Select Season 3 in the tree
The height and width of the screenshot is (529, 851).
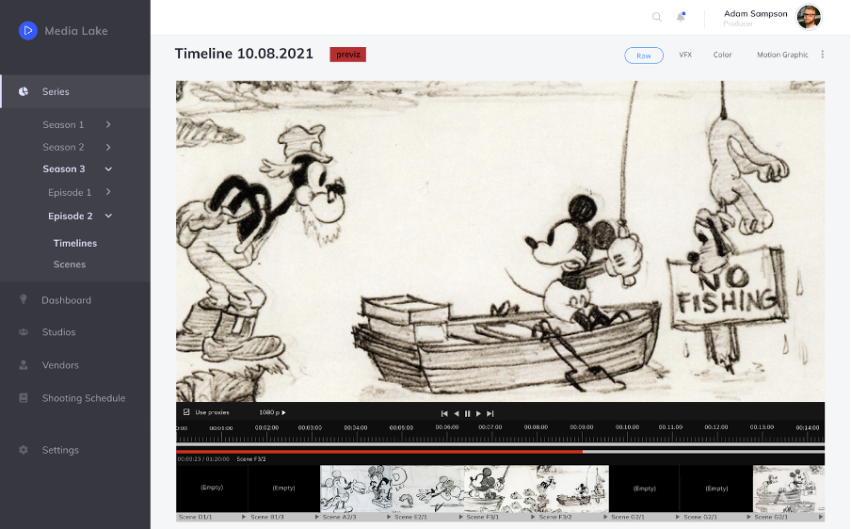coord(64,168)
